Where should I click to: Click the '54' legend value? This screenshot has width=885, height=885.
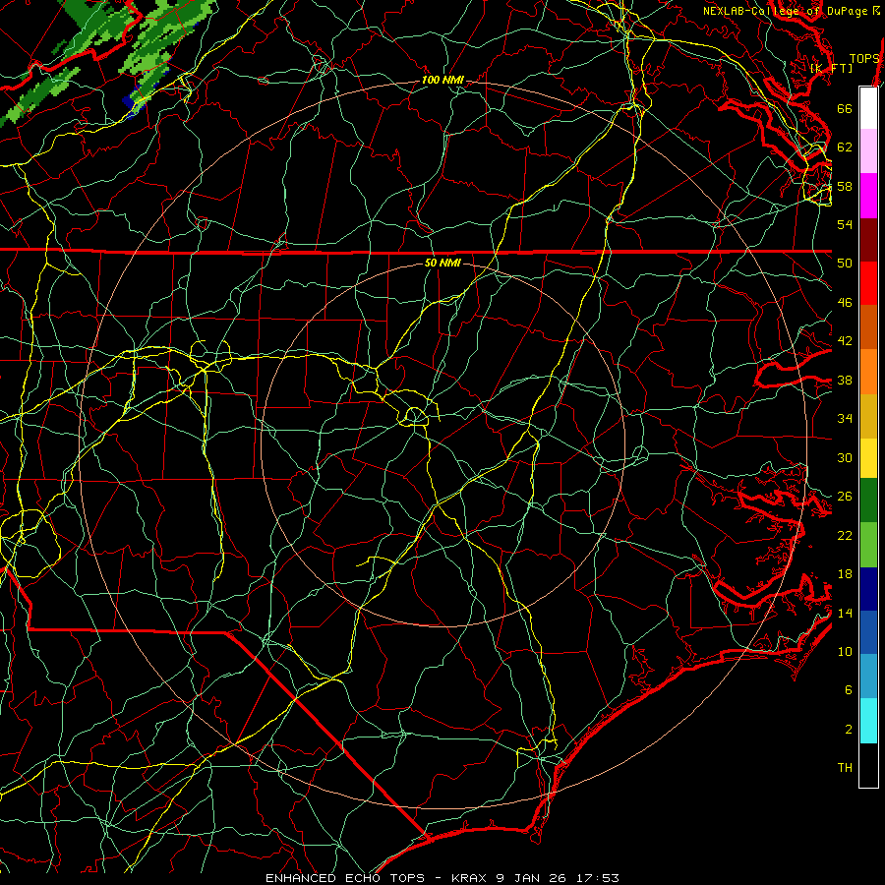tap(845, 224)
